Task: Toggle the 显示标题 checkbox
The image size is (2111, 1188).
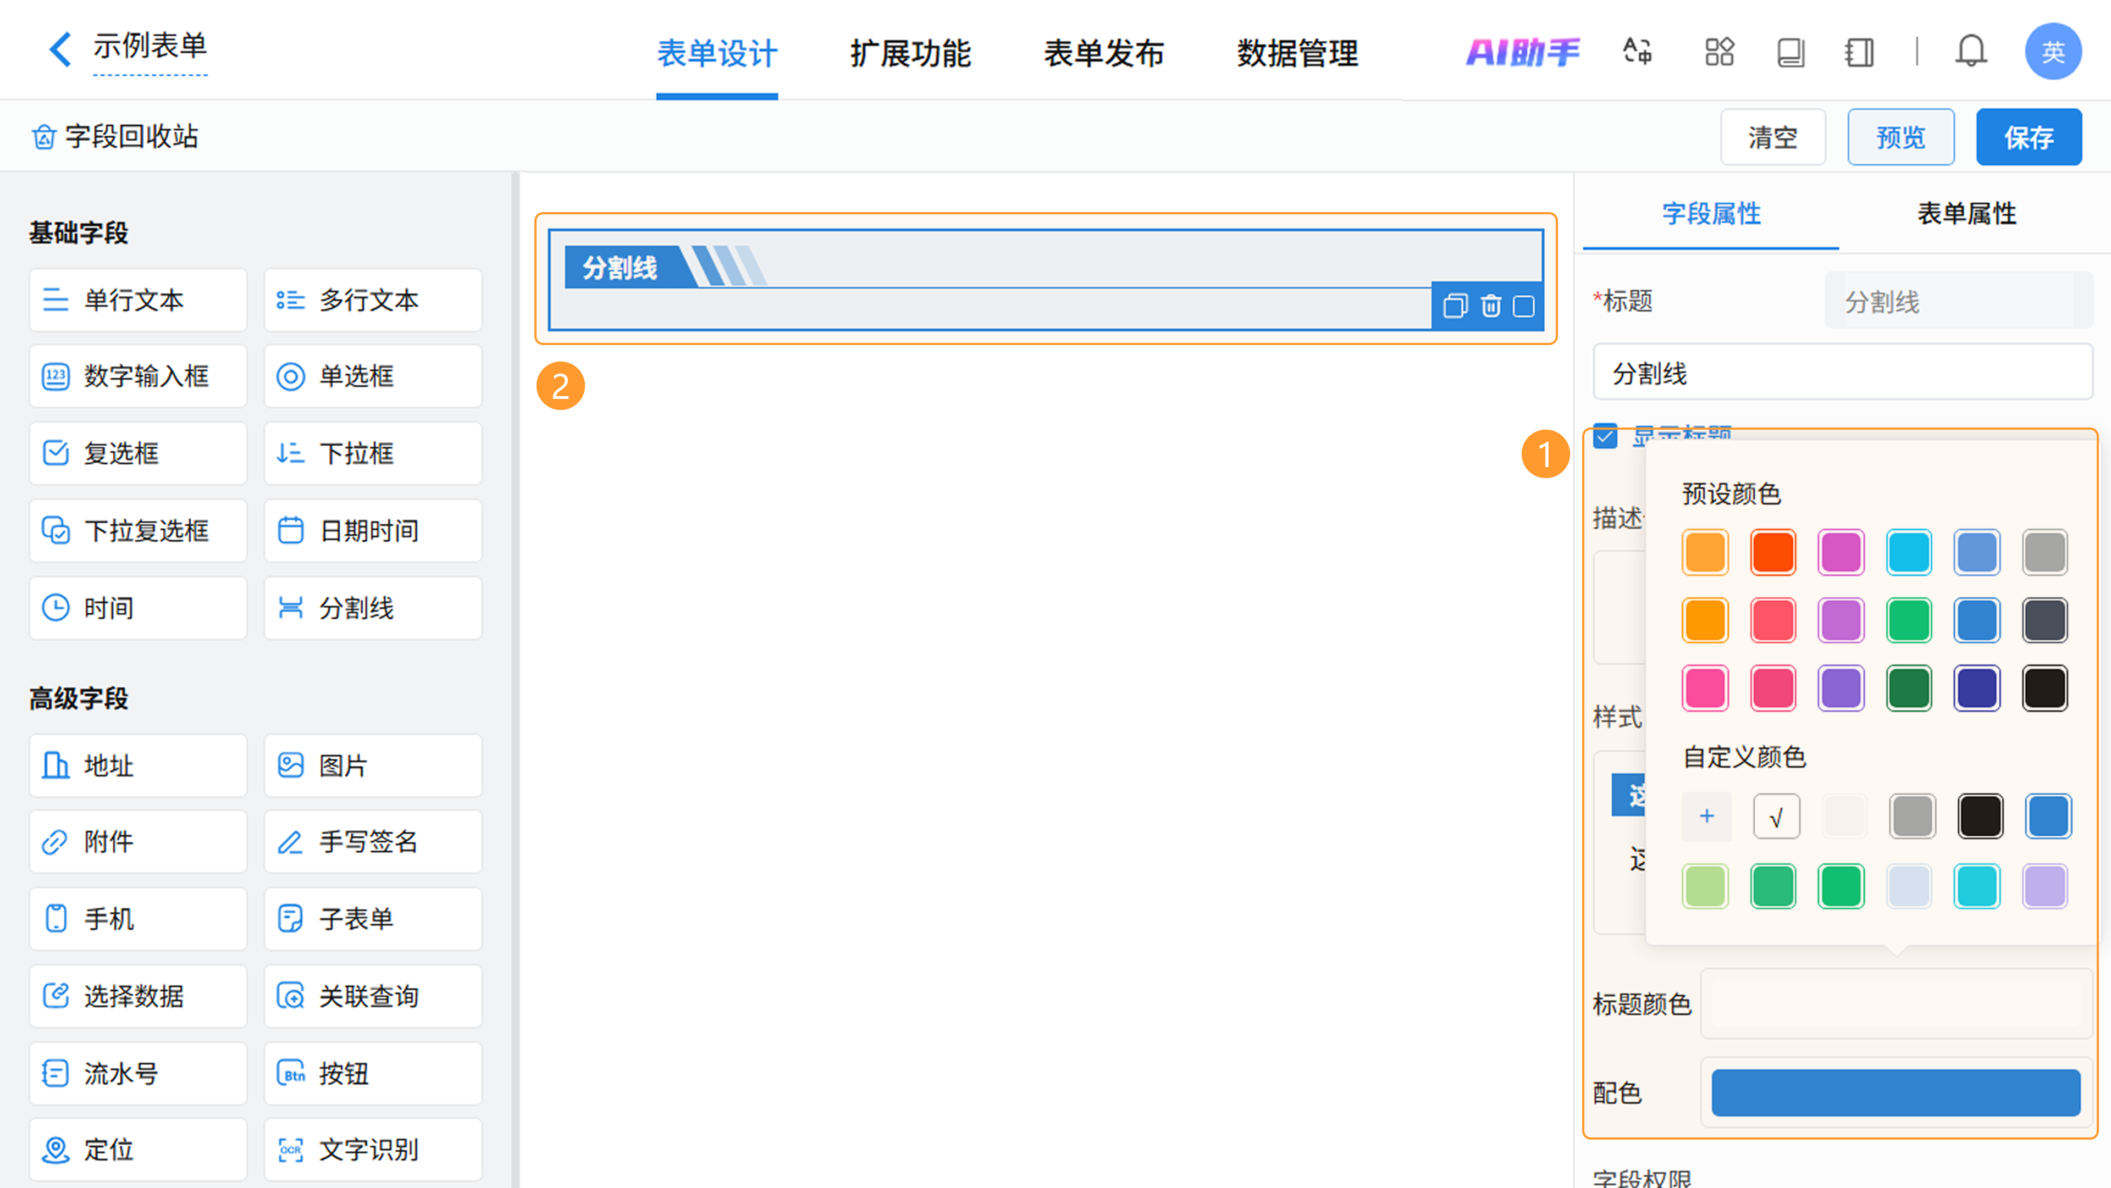Action: tap(1605, 435)
